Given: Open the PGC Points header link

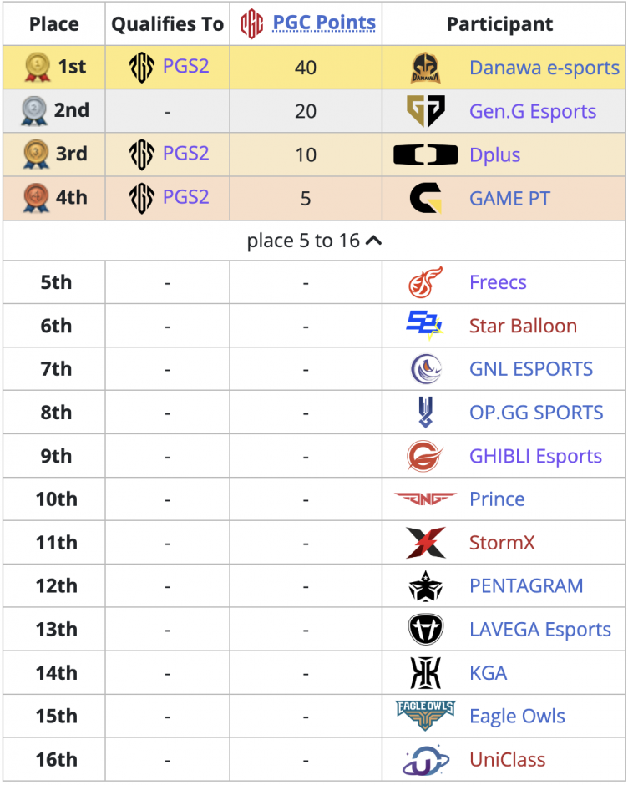Looking at the screenshot, I should click(324, 23).
